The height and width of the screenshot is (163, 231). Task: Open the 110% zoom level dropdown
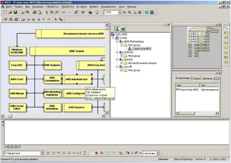coord(119,13)
